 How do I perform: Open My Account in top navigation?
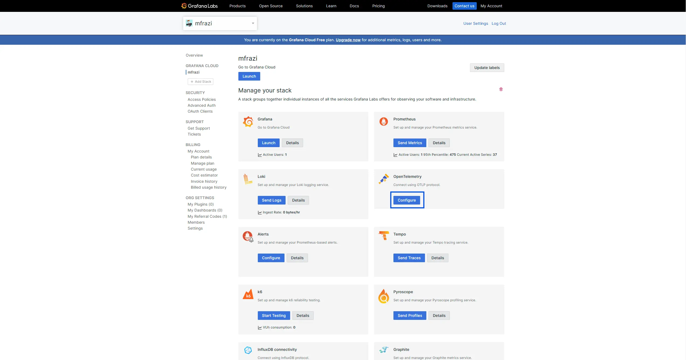tap(491, 6)
